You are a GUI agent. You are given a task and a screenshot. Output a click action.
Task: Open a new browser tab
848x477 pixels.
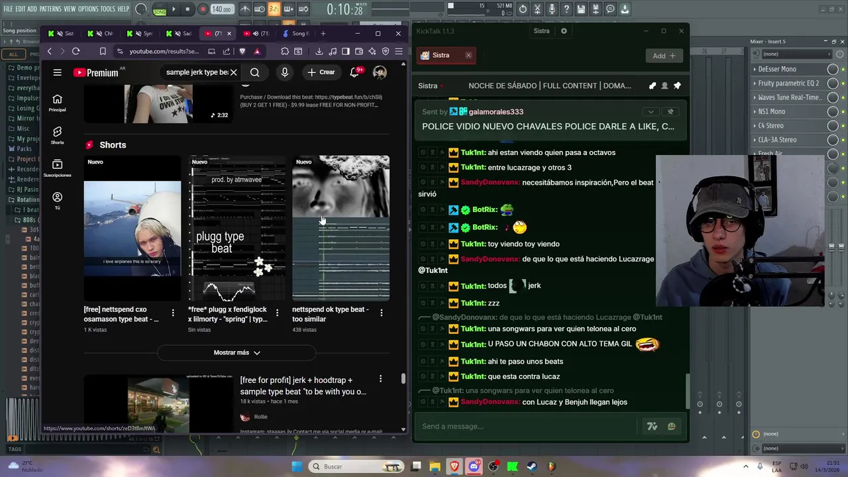[323, 33]
